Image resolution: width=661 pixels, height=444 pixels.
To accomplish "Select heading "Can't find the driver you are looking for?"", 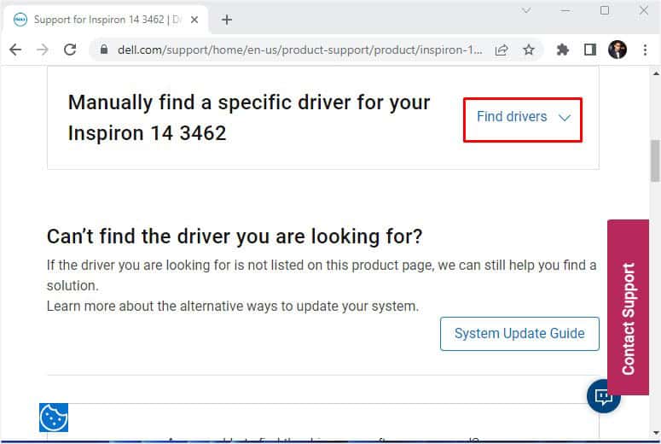I will (x=235, y=237).
